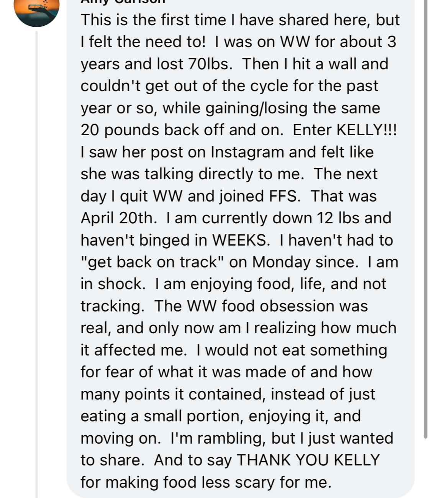431x498 pixels.
Task: Open the commenter name above the comment
Action: click(x=123, y=2)
